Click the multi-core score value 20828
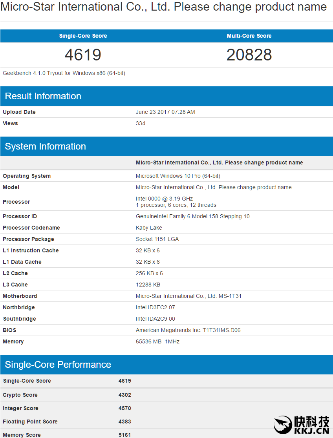 pos(249,55)
